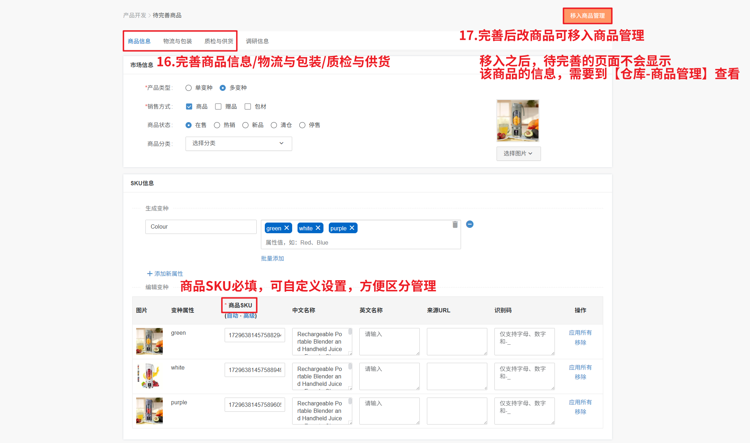Screen dimensions: 750x443
Task: Check the 赠品 sales method checkbox
Action: coord(218,106)
